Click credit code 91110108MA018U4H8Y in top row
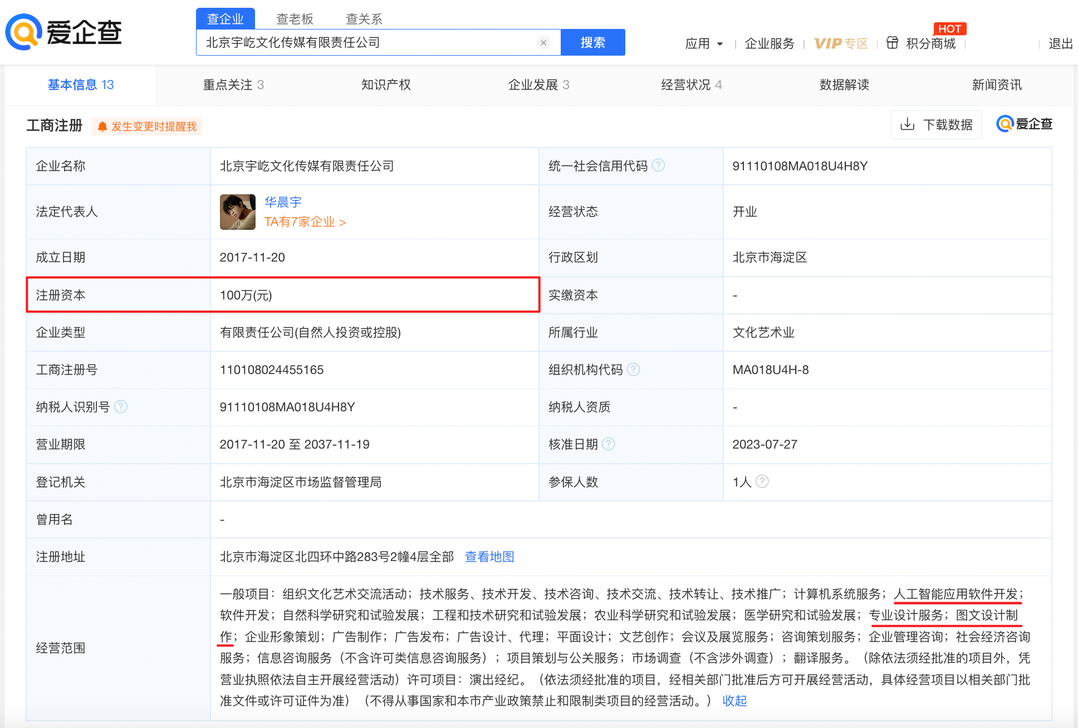 (x=800, y=166)
